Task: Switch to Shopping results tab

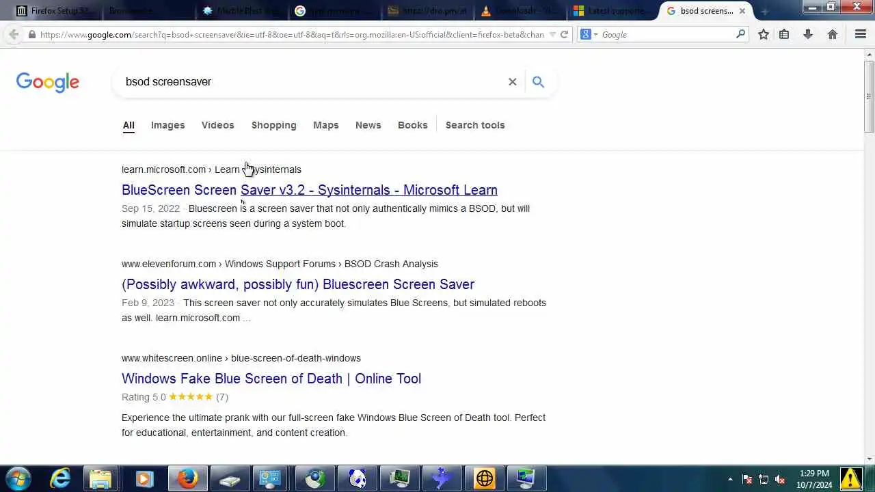Action: 273,125
